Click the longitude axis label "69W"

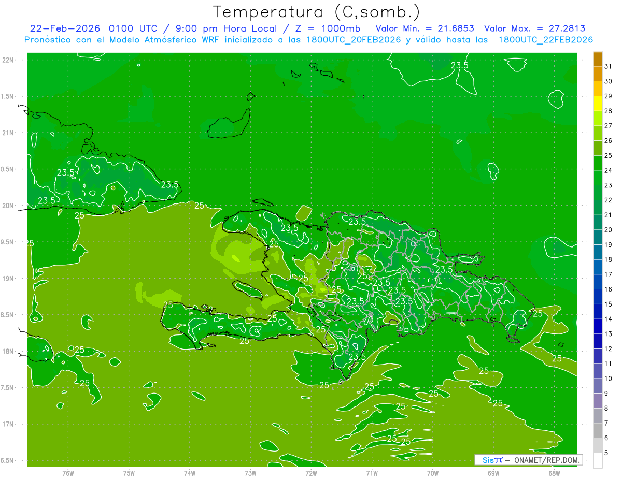click(493, 473)
